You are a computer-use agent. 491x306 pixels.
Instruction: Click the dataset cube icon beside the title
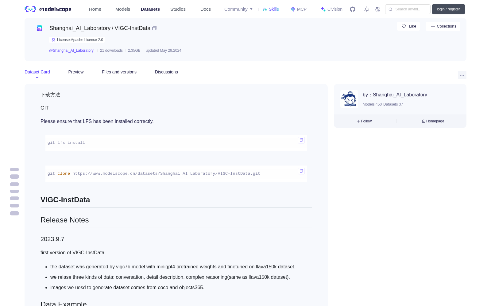pyautogui.click(x=40, y=28)
